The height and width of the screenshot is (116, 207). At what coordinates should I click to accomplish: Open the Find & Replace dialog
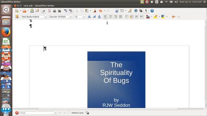[87, 113]
